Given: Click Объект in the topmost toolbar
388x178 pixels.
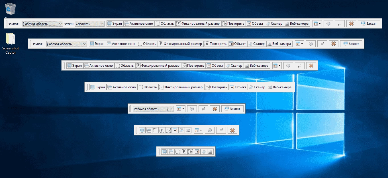Looking at the screenshot, I should pos(255,24).
